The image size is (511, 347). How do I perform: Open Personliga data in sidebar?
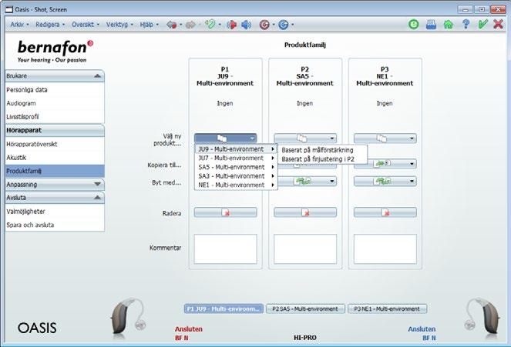click(55, 90)
